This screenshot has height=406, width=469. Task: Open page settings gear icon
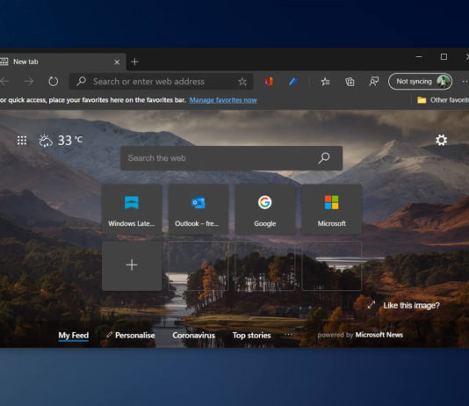click(441, 140)
